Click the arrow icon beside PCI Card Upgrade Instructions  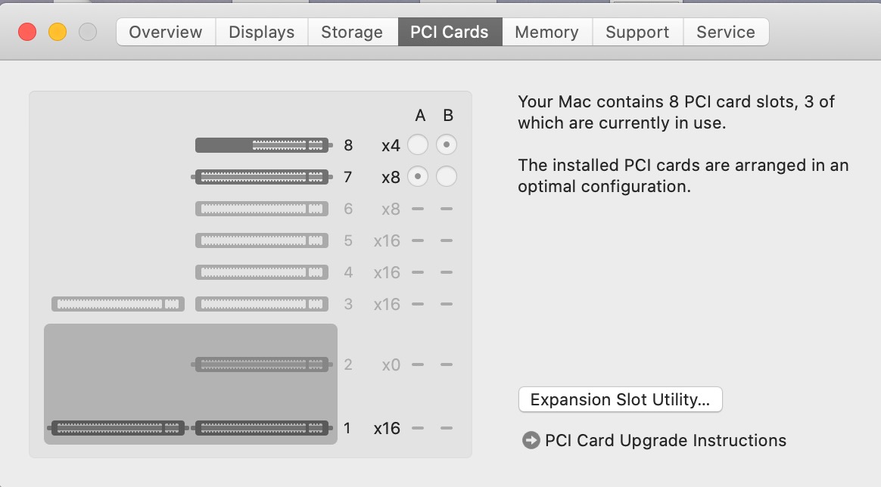pos(531,440)
